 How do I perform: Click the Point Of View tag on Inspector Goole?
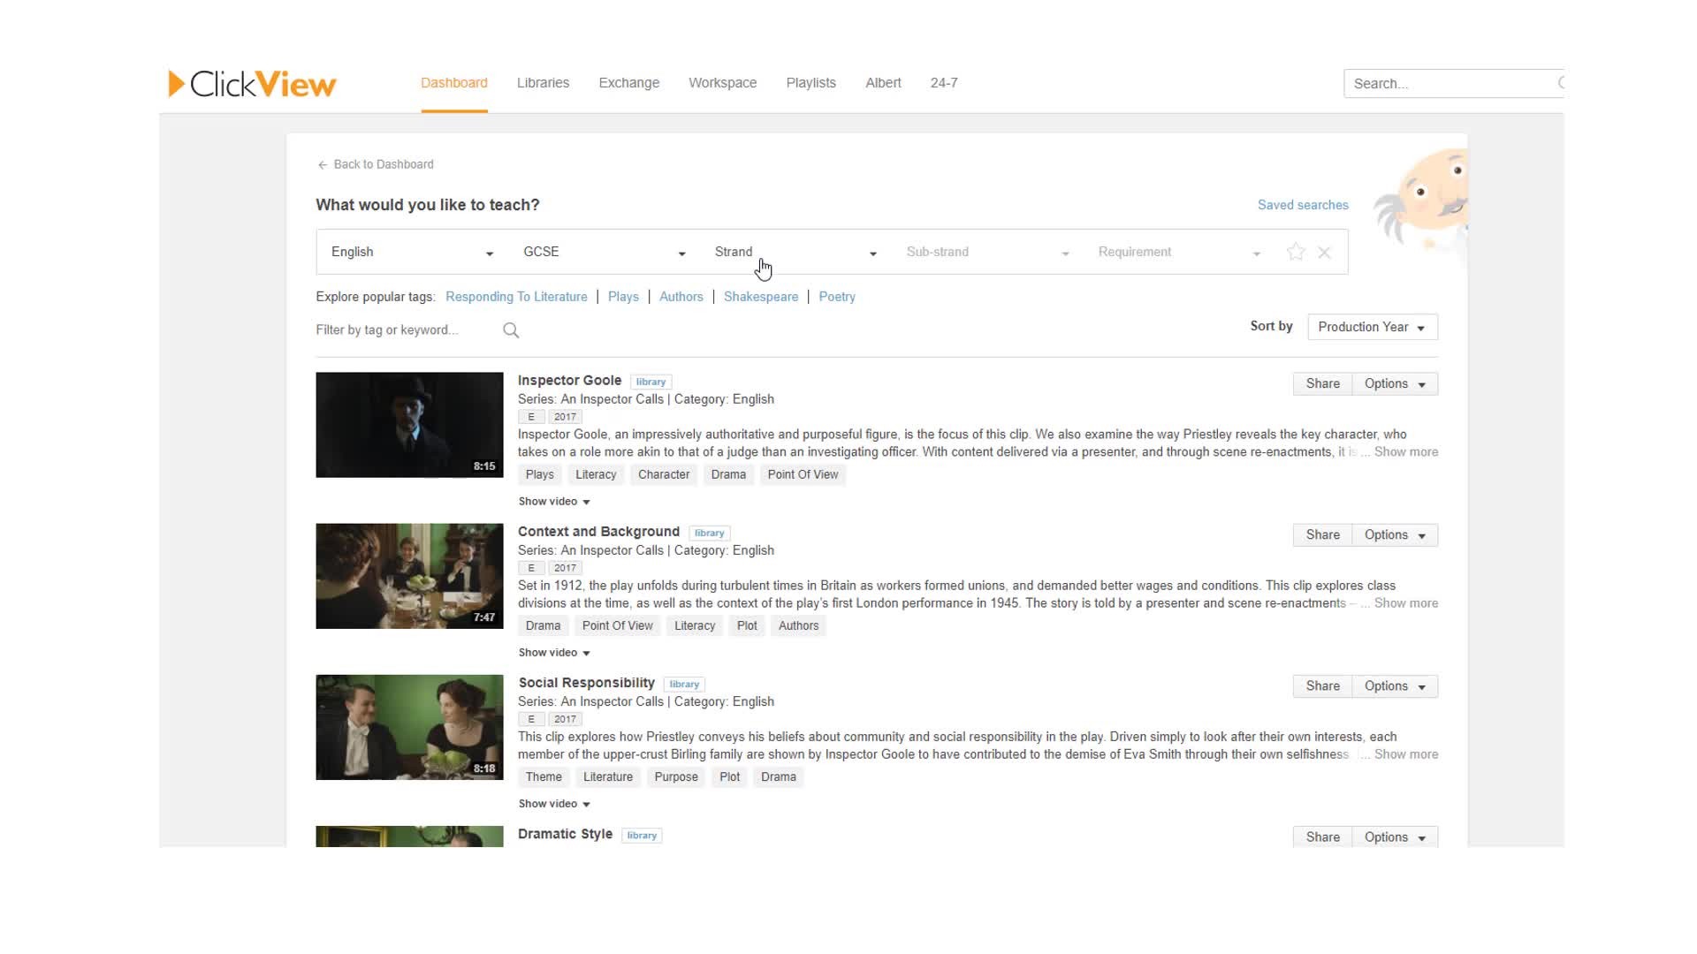803,475
